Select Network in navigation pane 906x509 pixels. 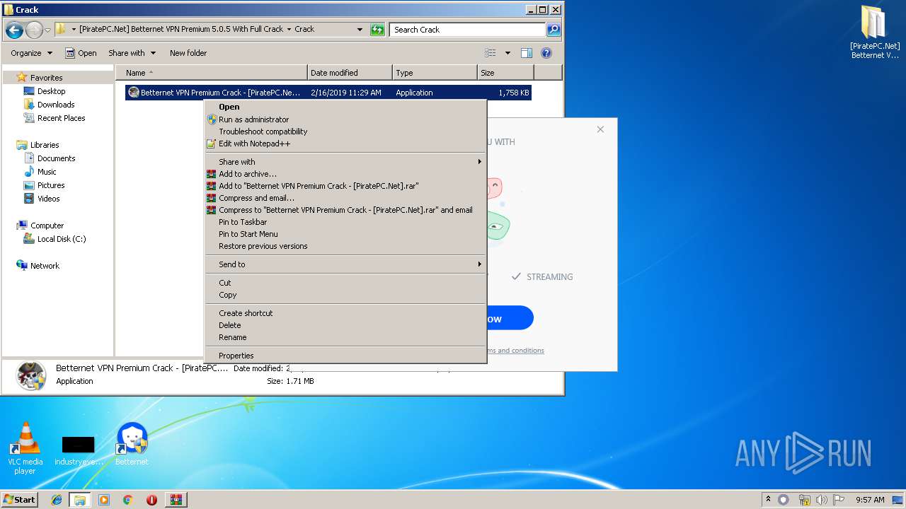tap(45, 266)
